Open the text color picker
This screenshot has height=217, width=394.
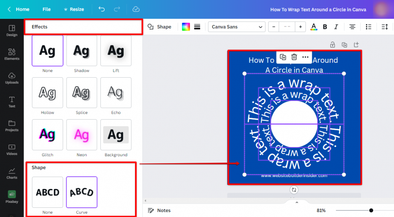tap(314, 27)
